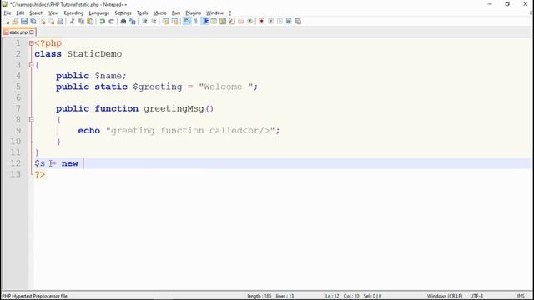This screenshot has width=534, height=300.
Task: Open Folder as Workspace icon
Action: point(241,22)
